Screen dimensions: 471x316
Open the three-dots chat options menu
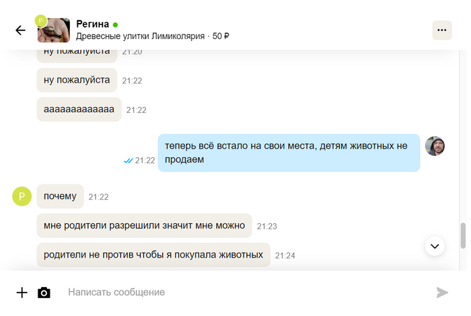[x=441, y=30]
